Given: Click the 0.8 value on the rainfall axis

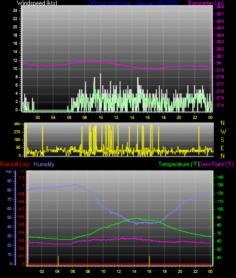Looking at the screenshot, I should tap(22, 201).
